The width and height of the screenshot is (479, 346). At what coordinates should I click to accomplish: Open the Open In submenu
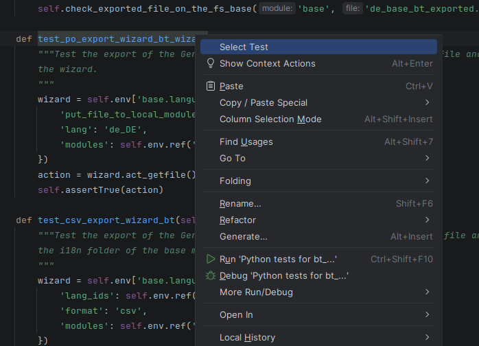[x=318, y=315]
